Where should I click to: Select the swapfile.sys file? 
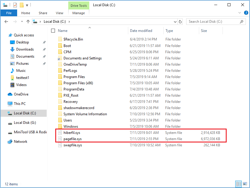pos(72,145)
